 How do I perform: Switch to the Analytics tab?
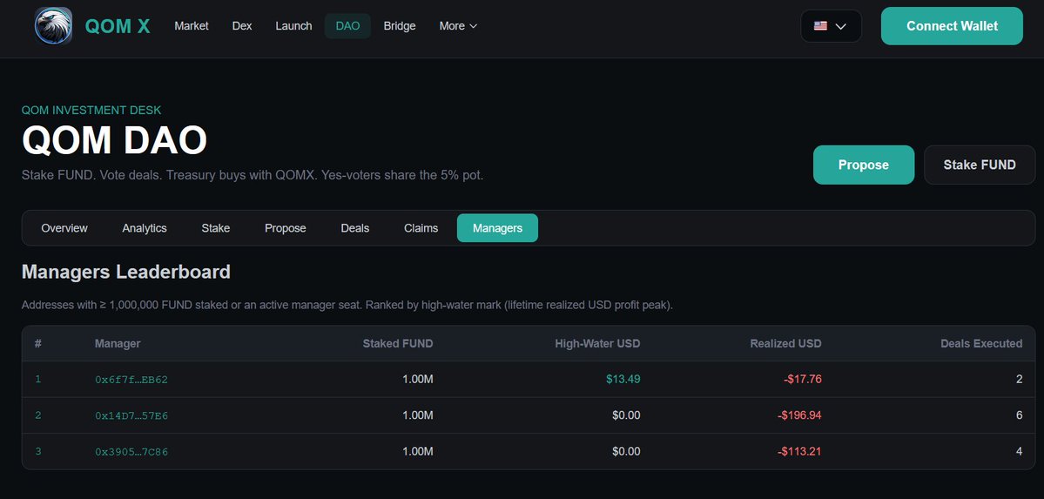coord(145,228)
